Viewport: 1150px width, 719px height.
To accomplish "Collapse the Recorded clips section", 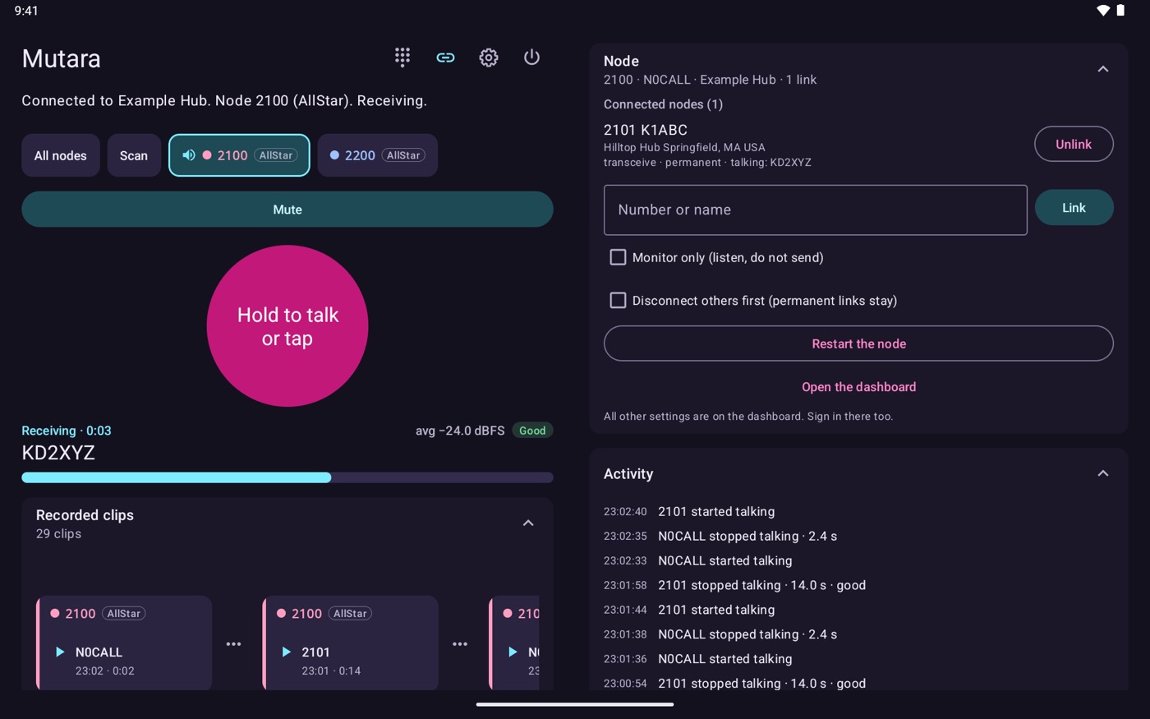I will [x=528, y=523].
